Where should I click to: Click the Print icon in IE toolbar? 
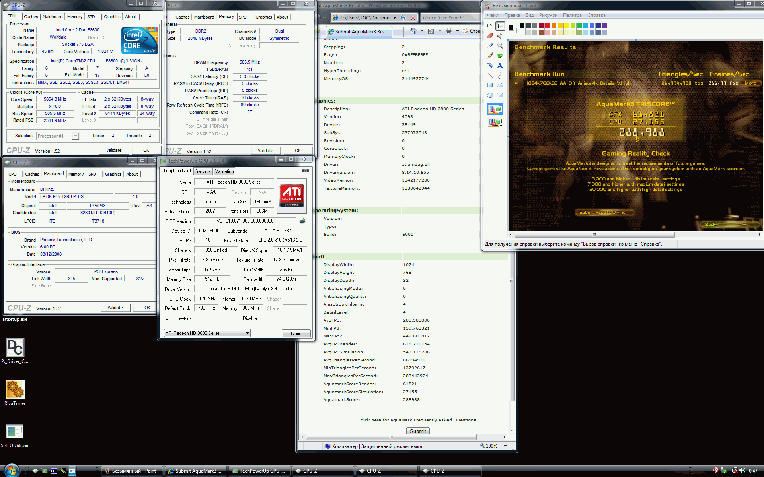tap(449, 31)
